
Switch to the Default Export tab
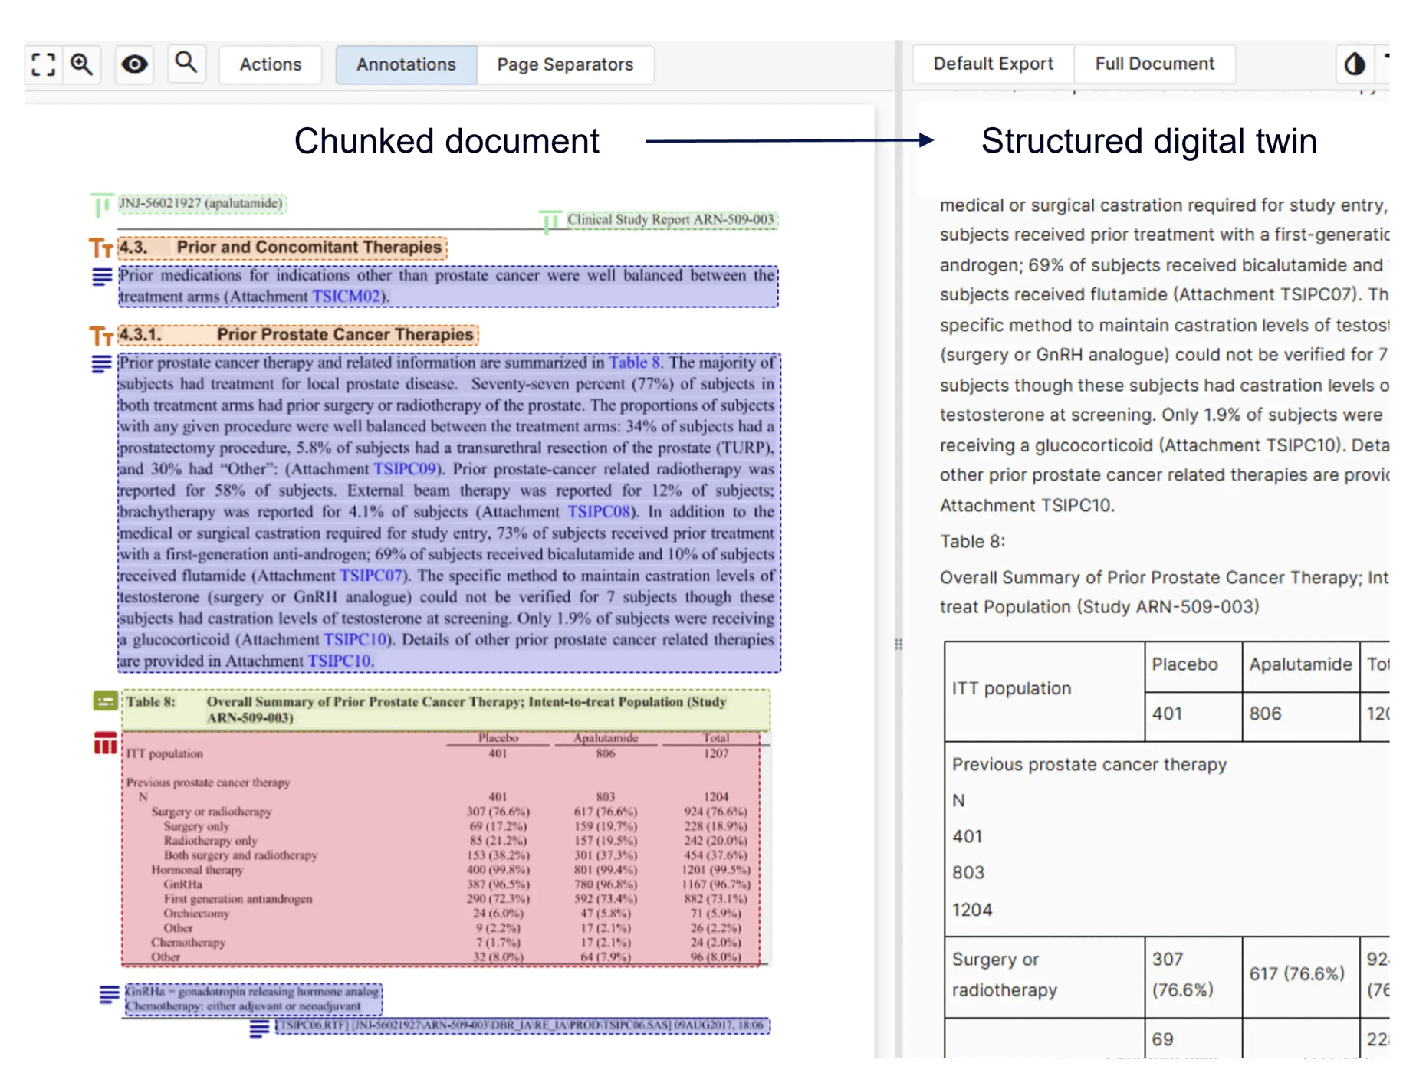[x=992, y=64]
